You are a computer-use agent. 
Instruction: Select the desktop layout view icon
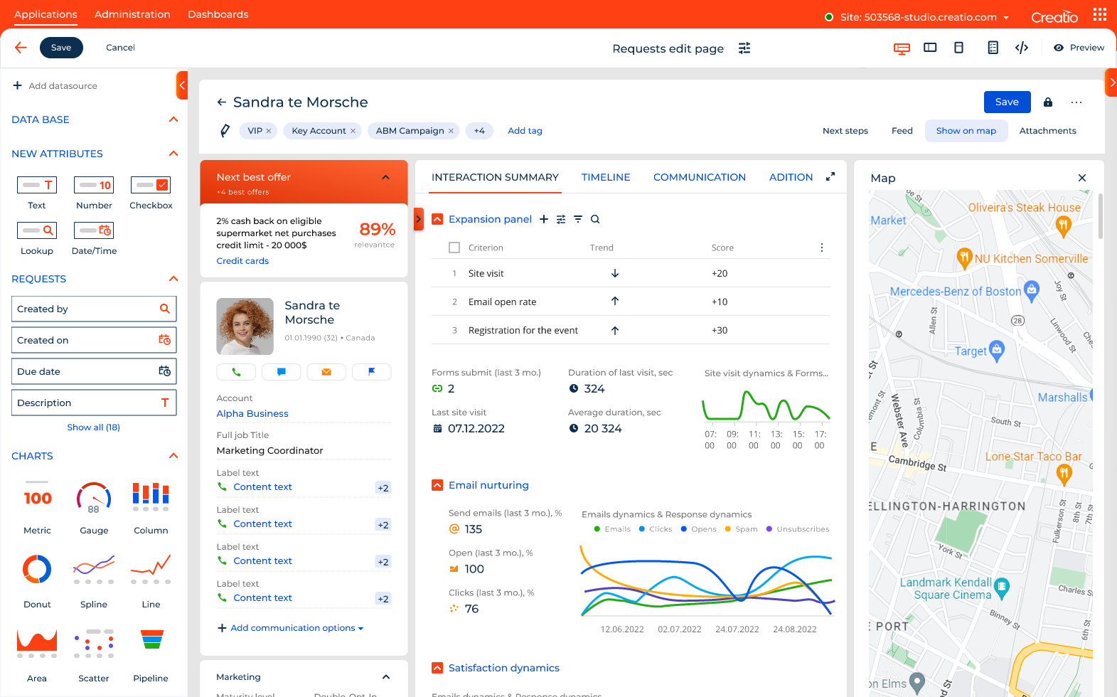click(x=902, y=48)
